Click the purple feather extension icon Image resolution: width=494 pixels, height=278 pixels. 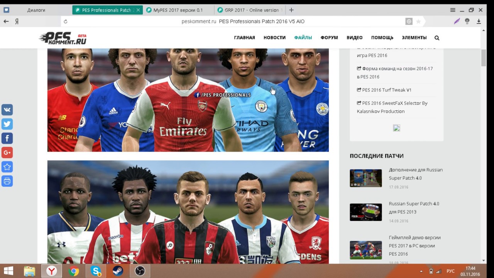(x=457, y=21)
